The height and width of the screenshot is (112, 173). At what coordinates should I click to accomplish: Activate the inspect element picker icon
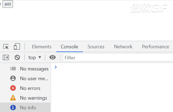pyautogui.click(x=6, y=47)
